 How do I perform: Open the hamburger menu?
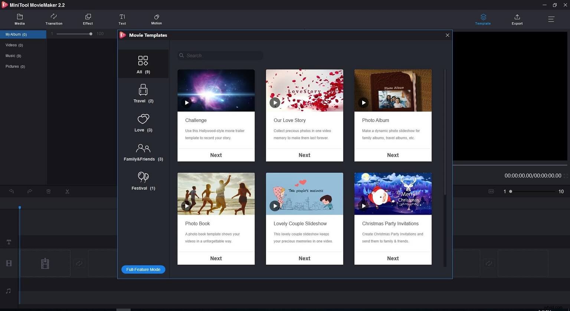click(551, 19)
